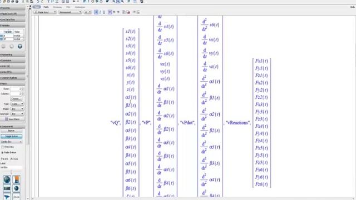Select the arrow pointer tool in top toolbar
356x200 pixels.
[113, 1]
